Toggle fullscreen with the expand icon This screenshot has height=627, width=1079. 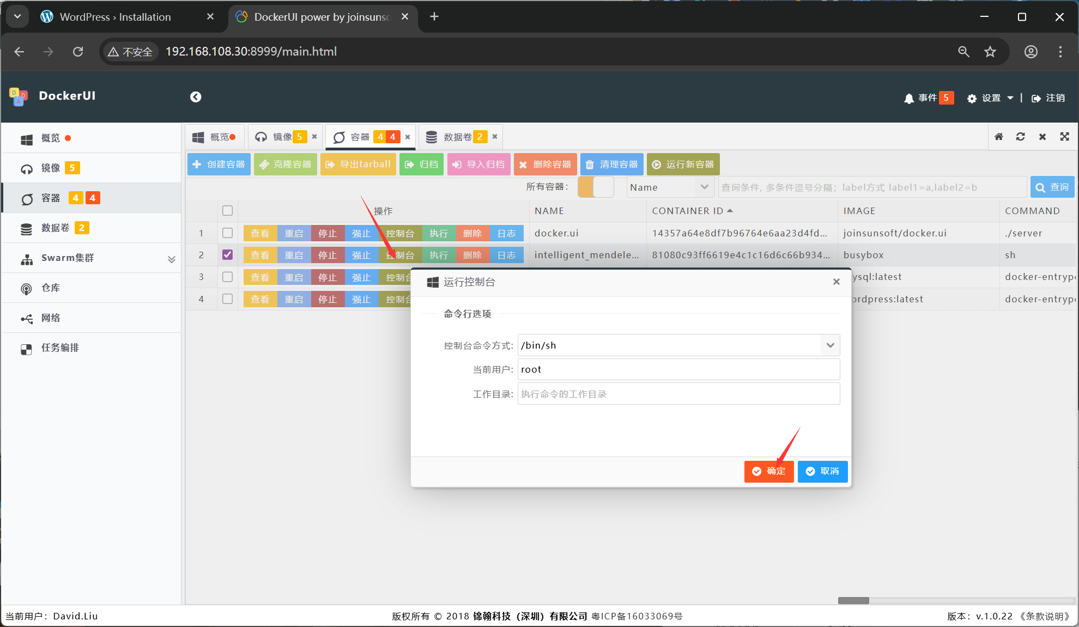click(x=1064, y=137)
